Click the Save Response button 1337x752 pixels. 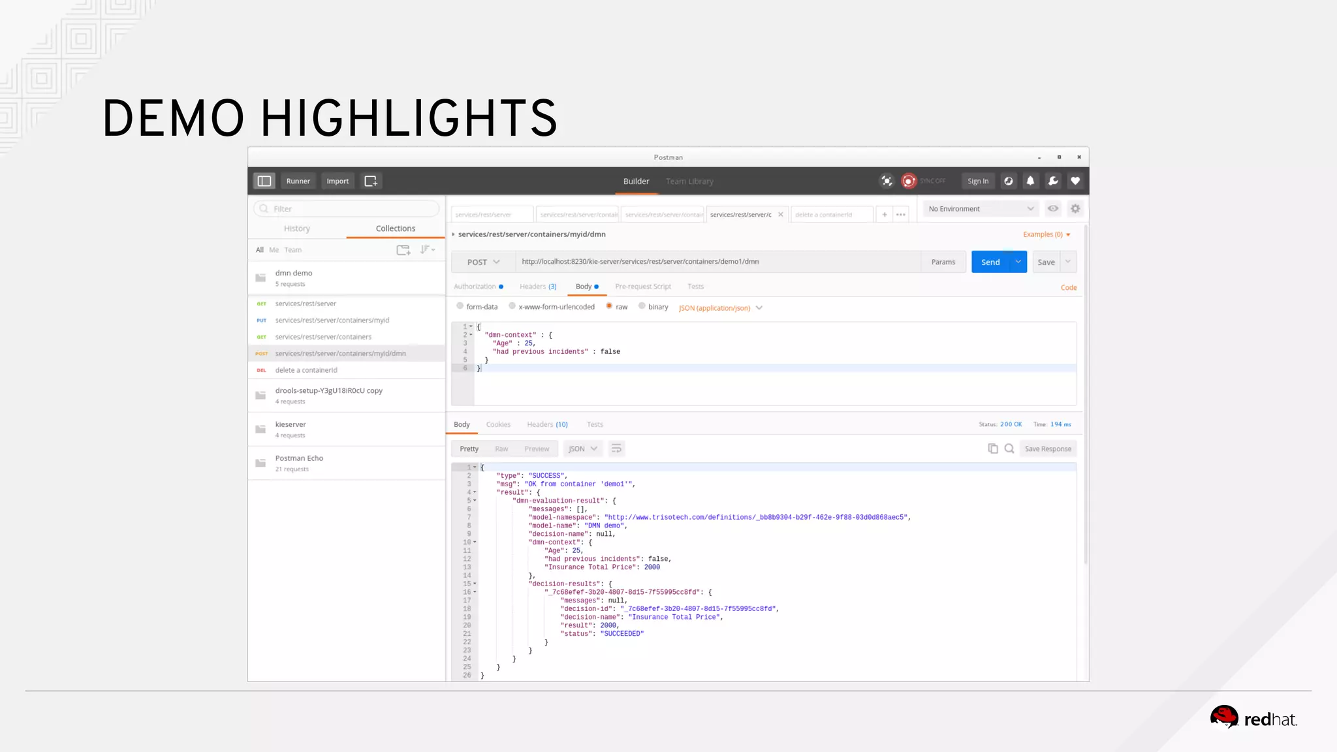[x=1048, y=448]
